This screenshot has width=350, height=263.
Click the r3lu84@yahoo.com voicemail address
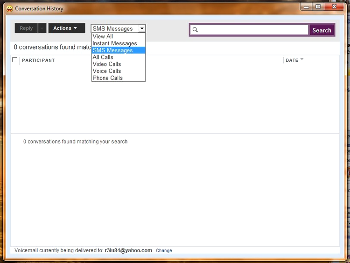(x=128, y=250)
